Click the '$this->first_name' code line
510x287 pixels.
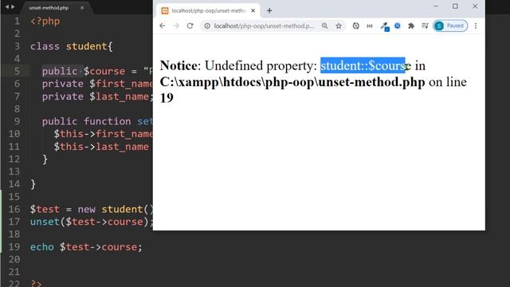[104, 134]
